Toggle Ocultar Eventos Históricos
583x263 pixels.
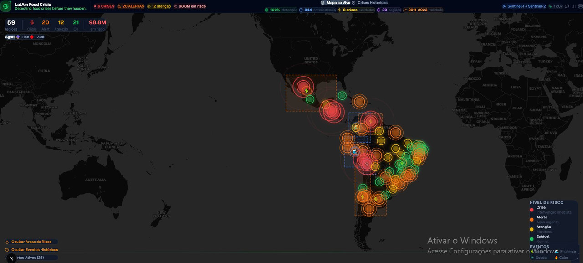(34, 250)
